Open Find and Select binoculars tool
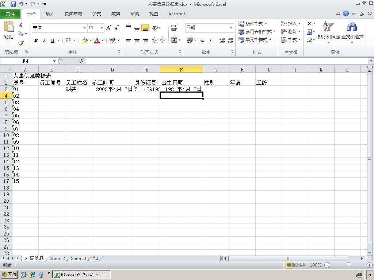Image resolution: width=374 pixels, height=280 pixels. (352, 32)
